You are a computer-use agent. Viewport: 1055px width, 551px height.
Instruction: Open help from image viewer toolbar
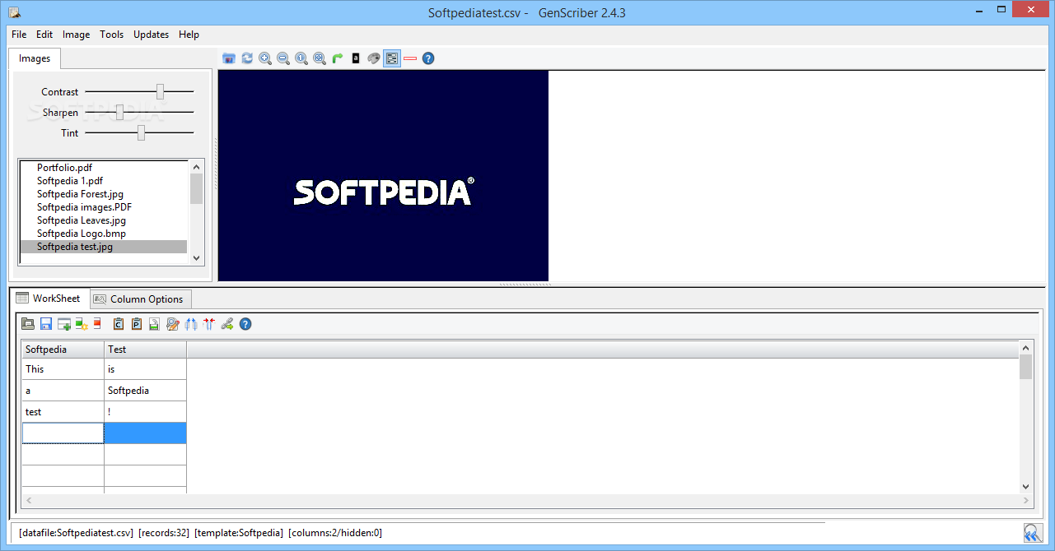[428, 58]
